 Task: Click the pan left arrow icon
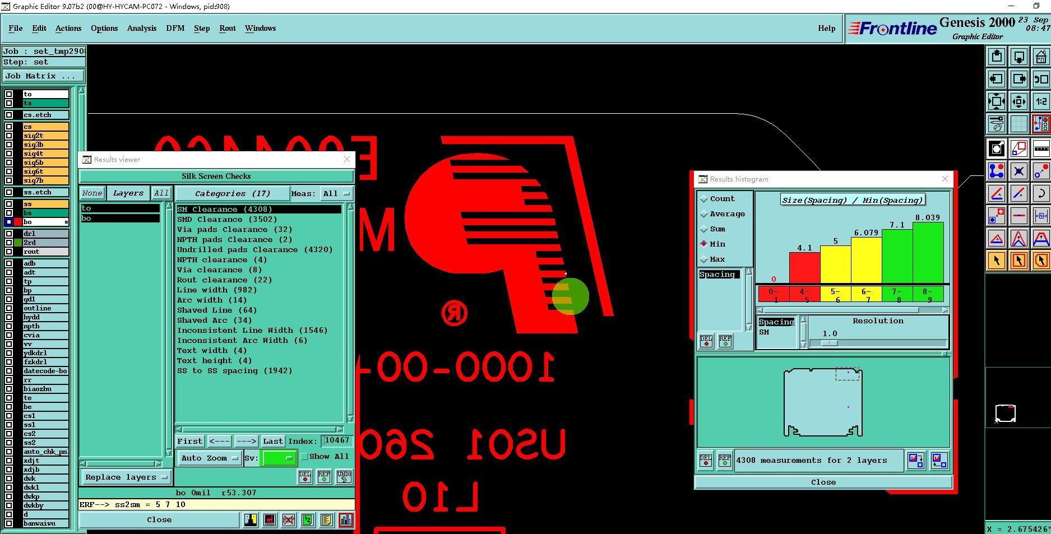coord(997,79)
